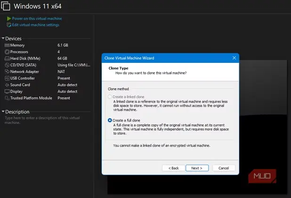291x198 pixels.
Task: Collapse the Description section
Action: (3, 112)
